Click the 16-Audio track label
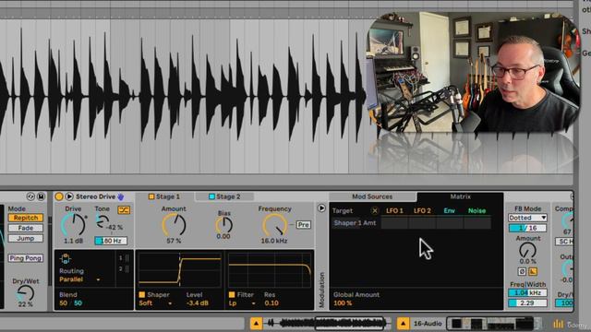 (x=428, y=324)
